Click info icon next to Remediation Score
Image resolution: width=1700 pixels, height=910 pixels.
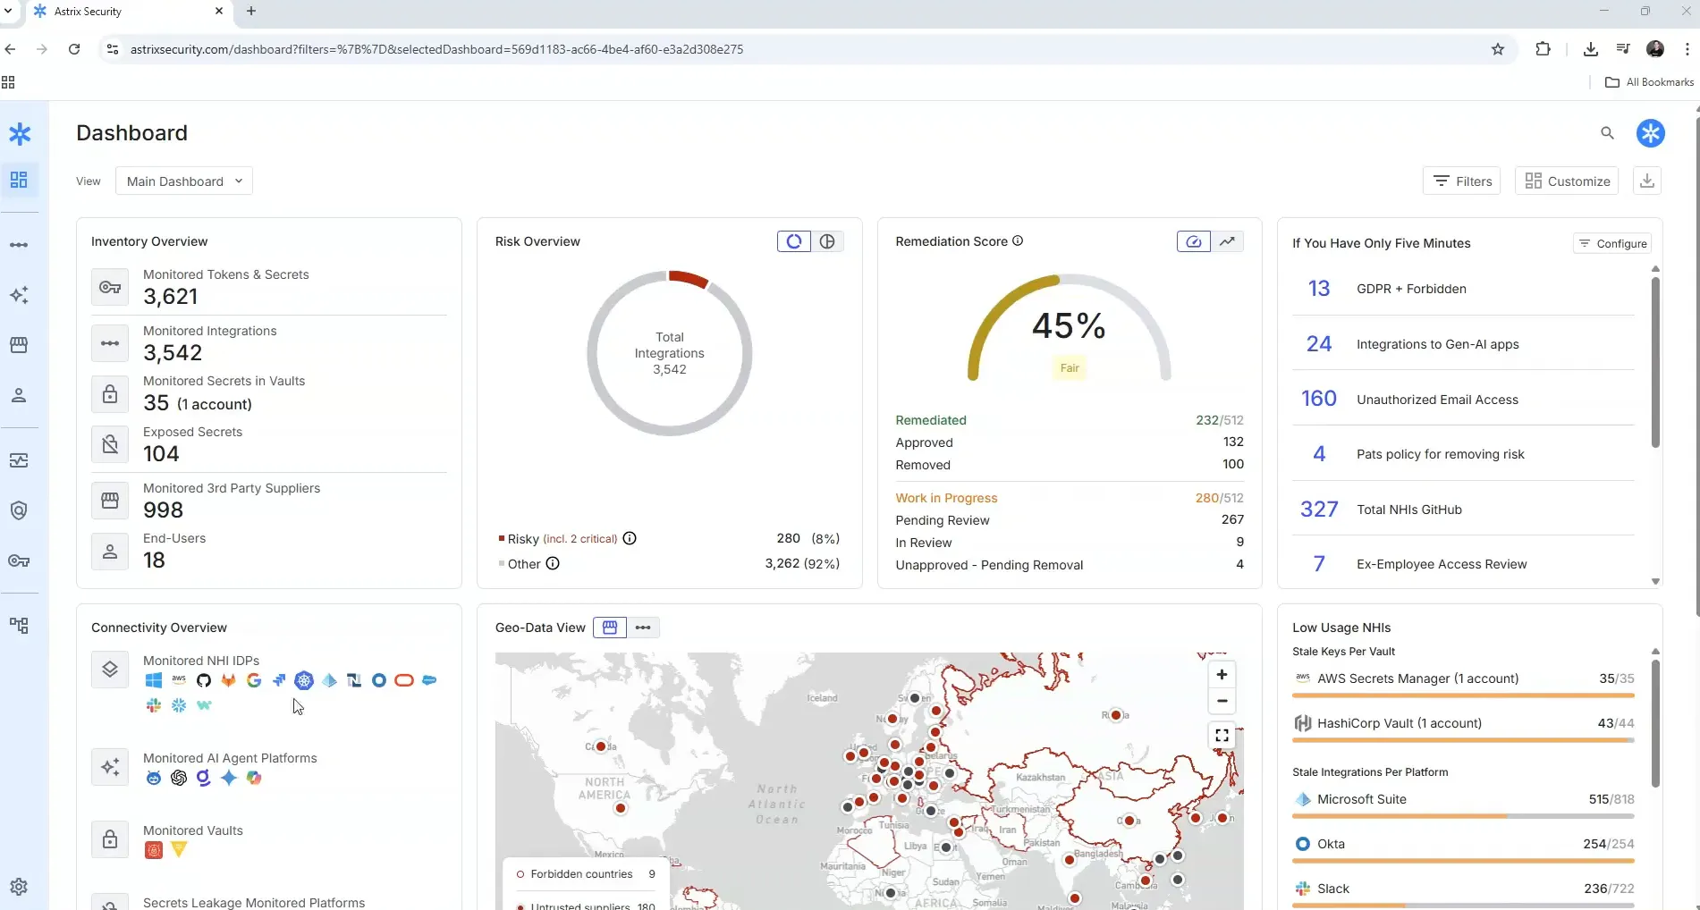pyautogui.click(x=1018, y=241)
